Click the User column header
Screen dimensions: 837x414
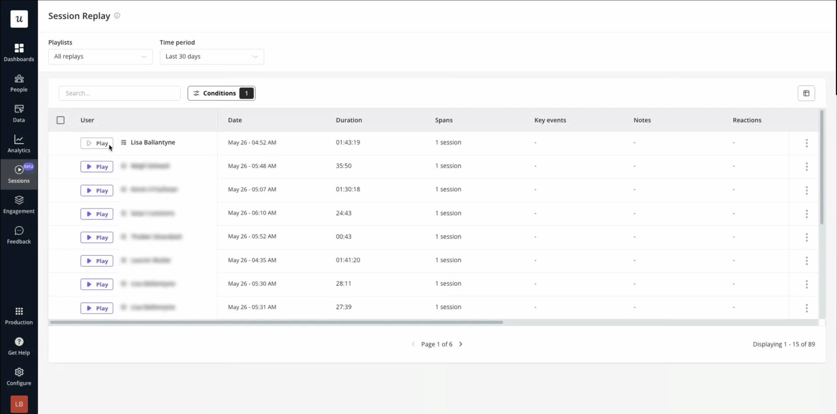pos(87,120)
